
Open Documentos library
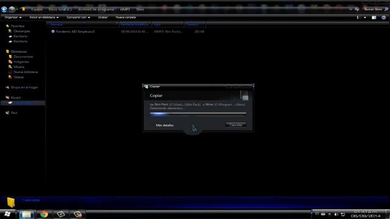(23, 57)
